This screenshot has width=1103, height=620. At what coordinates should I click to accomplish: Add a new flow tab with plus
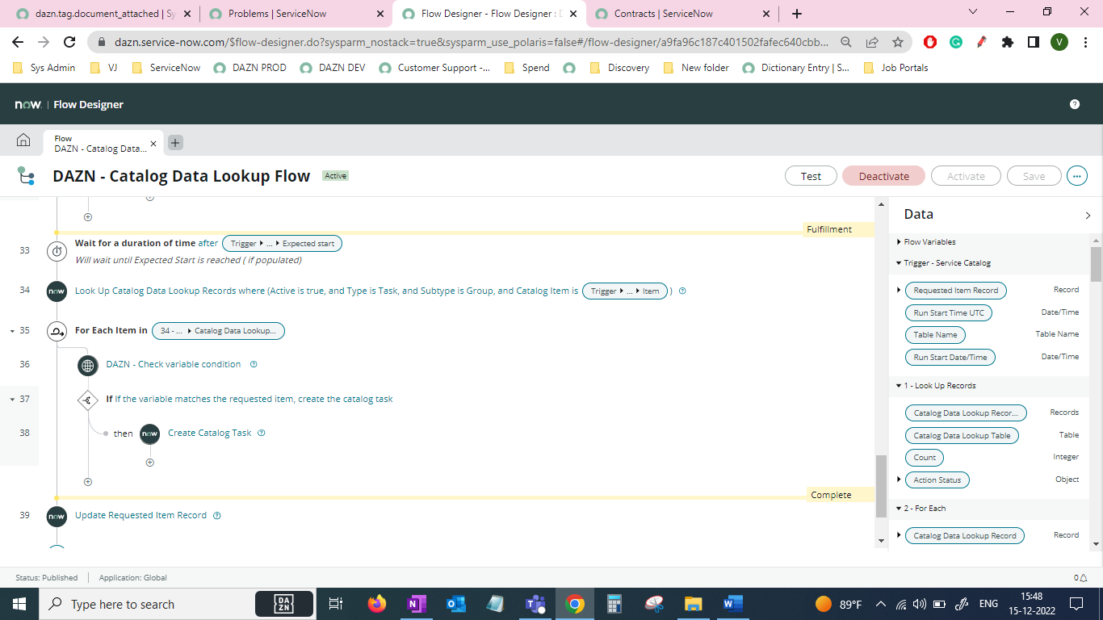point(175,143)
